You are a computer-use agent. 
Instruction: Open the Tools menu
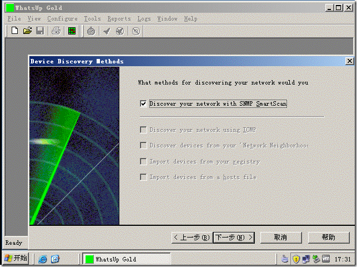92,19
